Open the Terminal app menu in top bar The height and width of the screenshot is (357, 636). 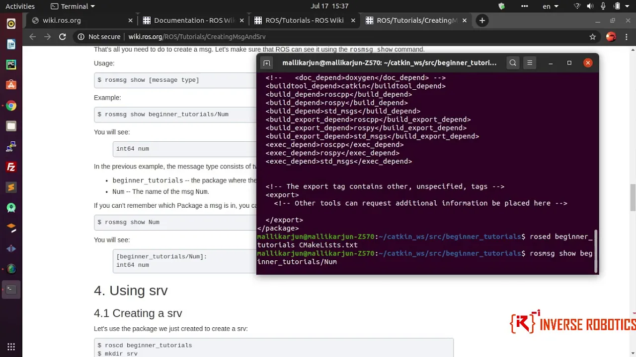(73, 6)
